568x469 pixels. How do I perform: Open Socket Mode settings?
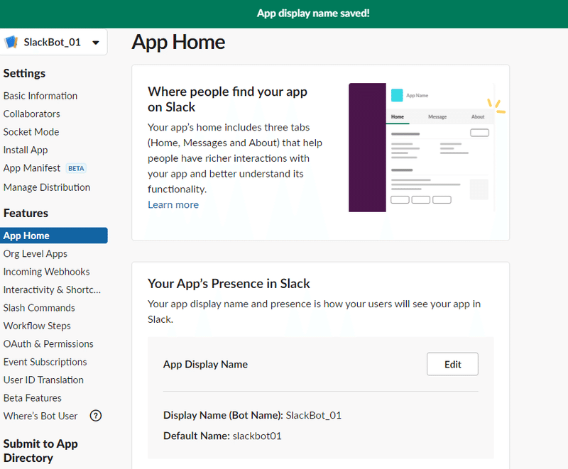[31, 132]
